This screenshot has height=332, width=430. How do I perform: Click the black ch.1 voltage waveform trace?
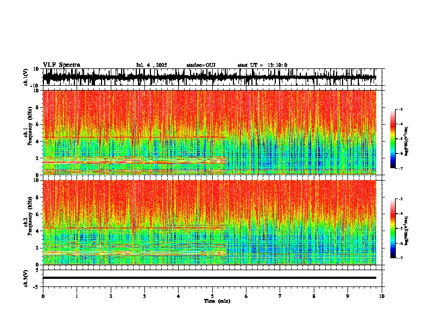tap(209, 77)
